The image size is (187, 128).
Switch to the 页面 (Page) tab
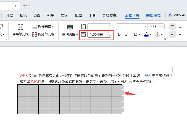pos(37,15)
